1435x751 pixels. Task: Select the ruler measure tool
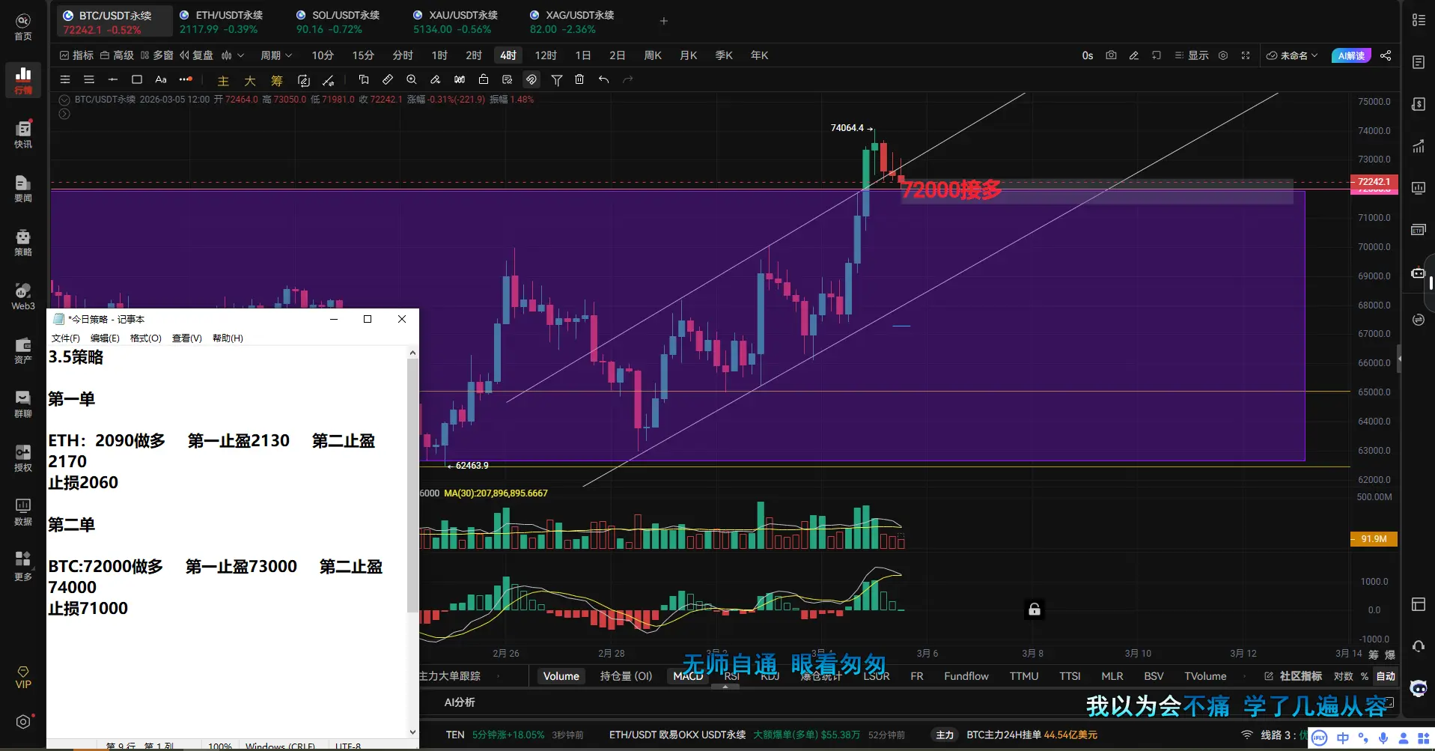pos(387,79)
